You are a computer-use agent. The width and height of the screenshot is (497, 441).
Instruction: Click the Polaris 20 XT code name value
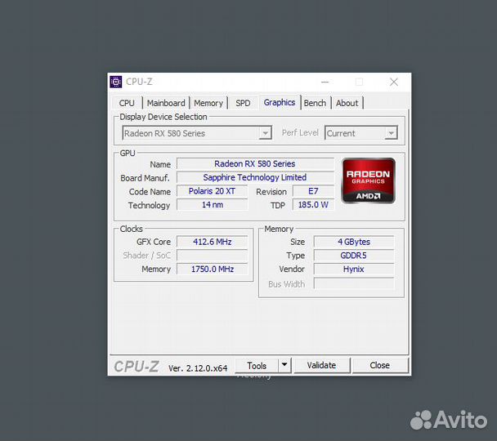point(212,191)
